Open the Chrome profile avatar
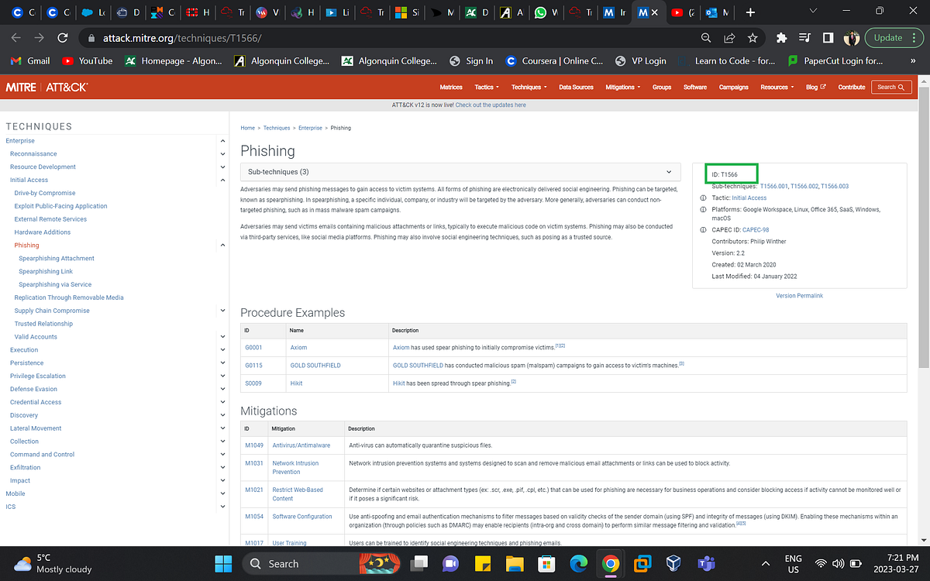The height and width of the screenshot is (581, 930). (x=850, y=36)
